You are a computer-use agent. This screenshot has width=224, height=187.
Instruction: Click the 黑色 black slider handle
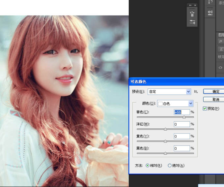pos(165,153)
